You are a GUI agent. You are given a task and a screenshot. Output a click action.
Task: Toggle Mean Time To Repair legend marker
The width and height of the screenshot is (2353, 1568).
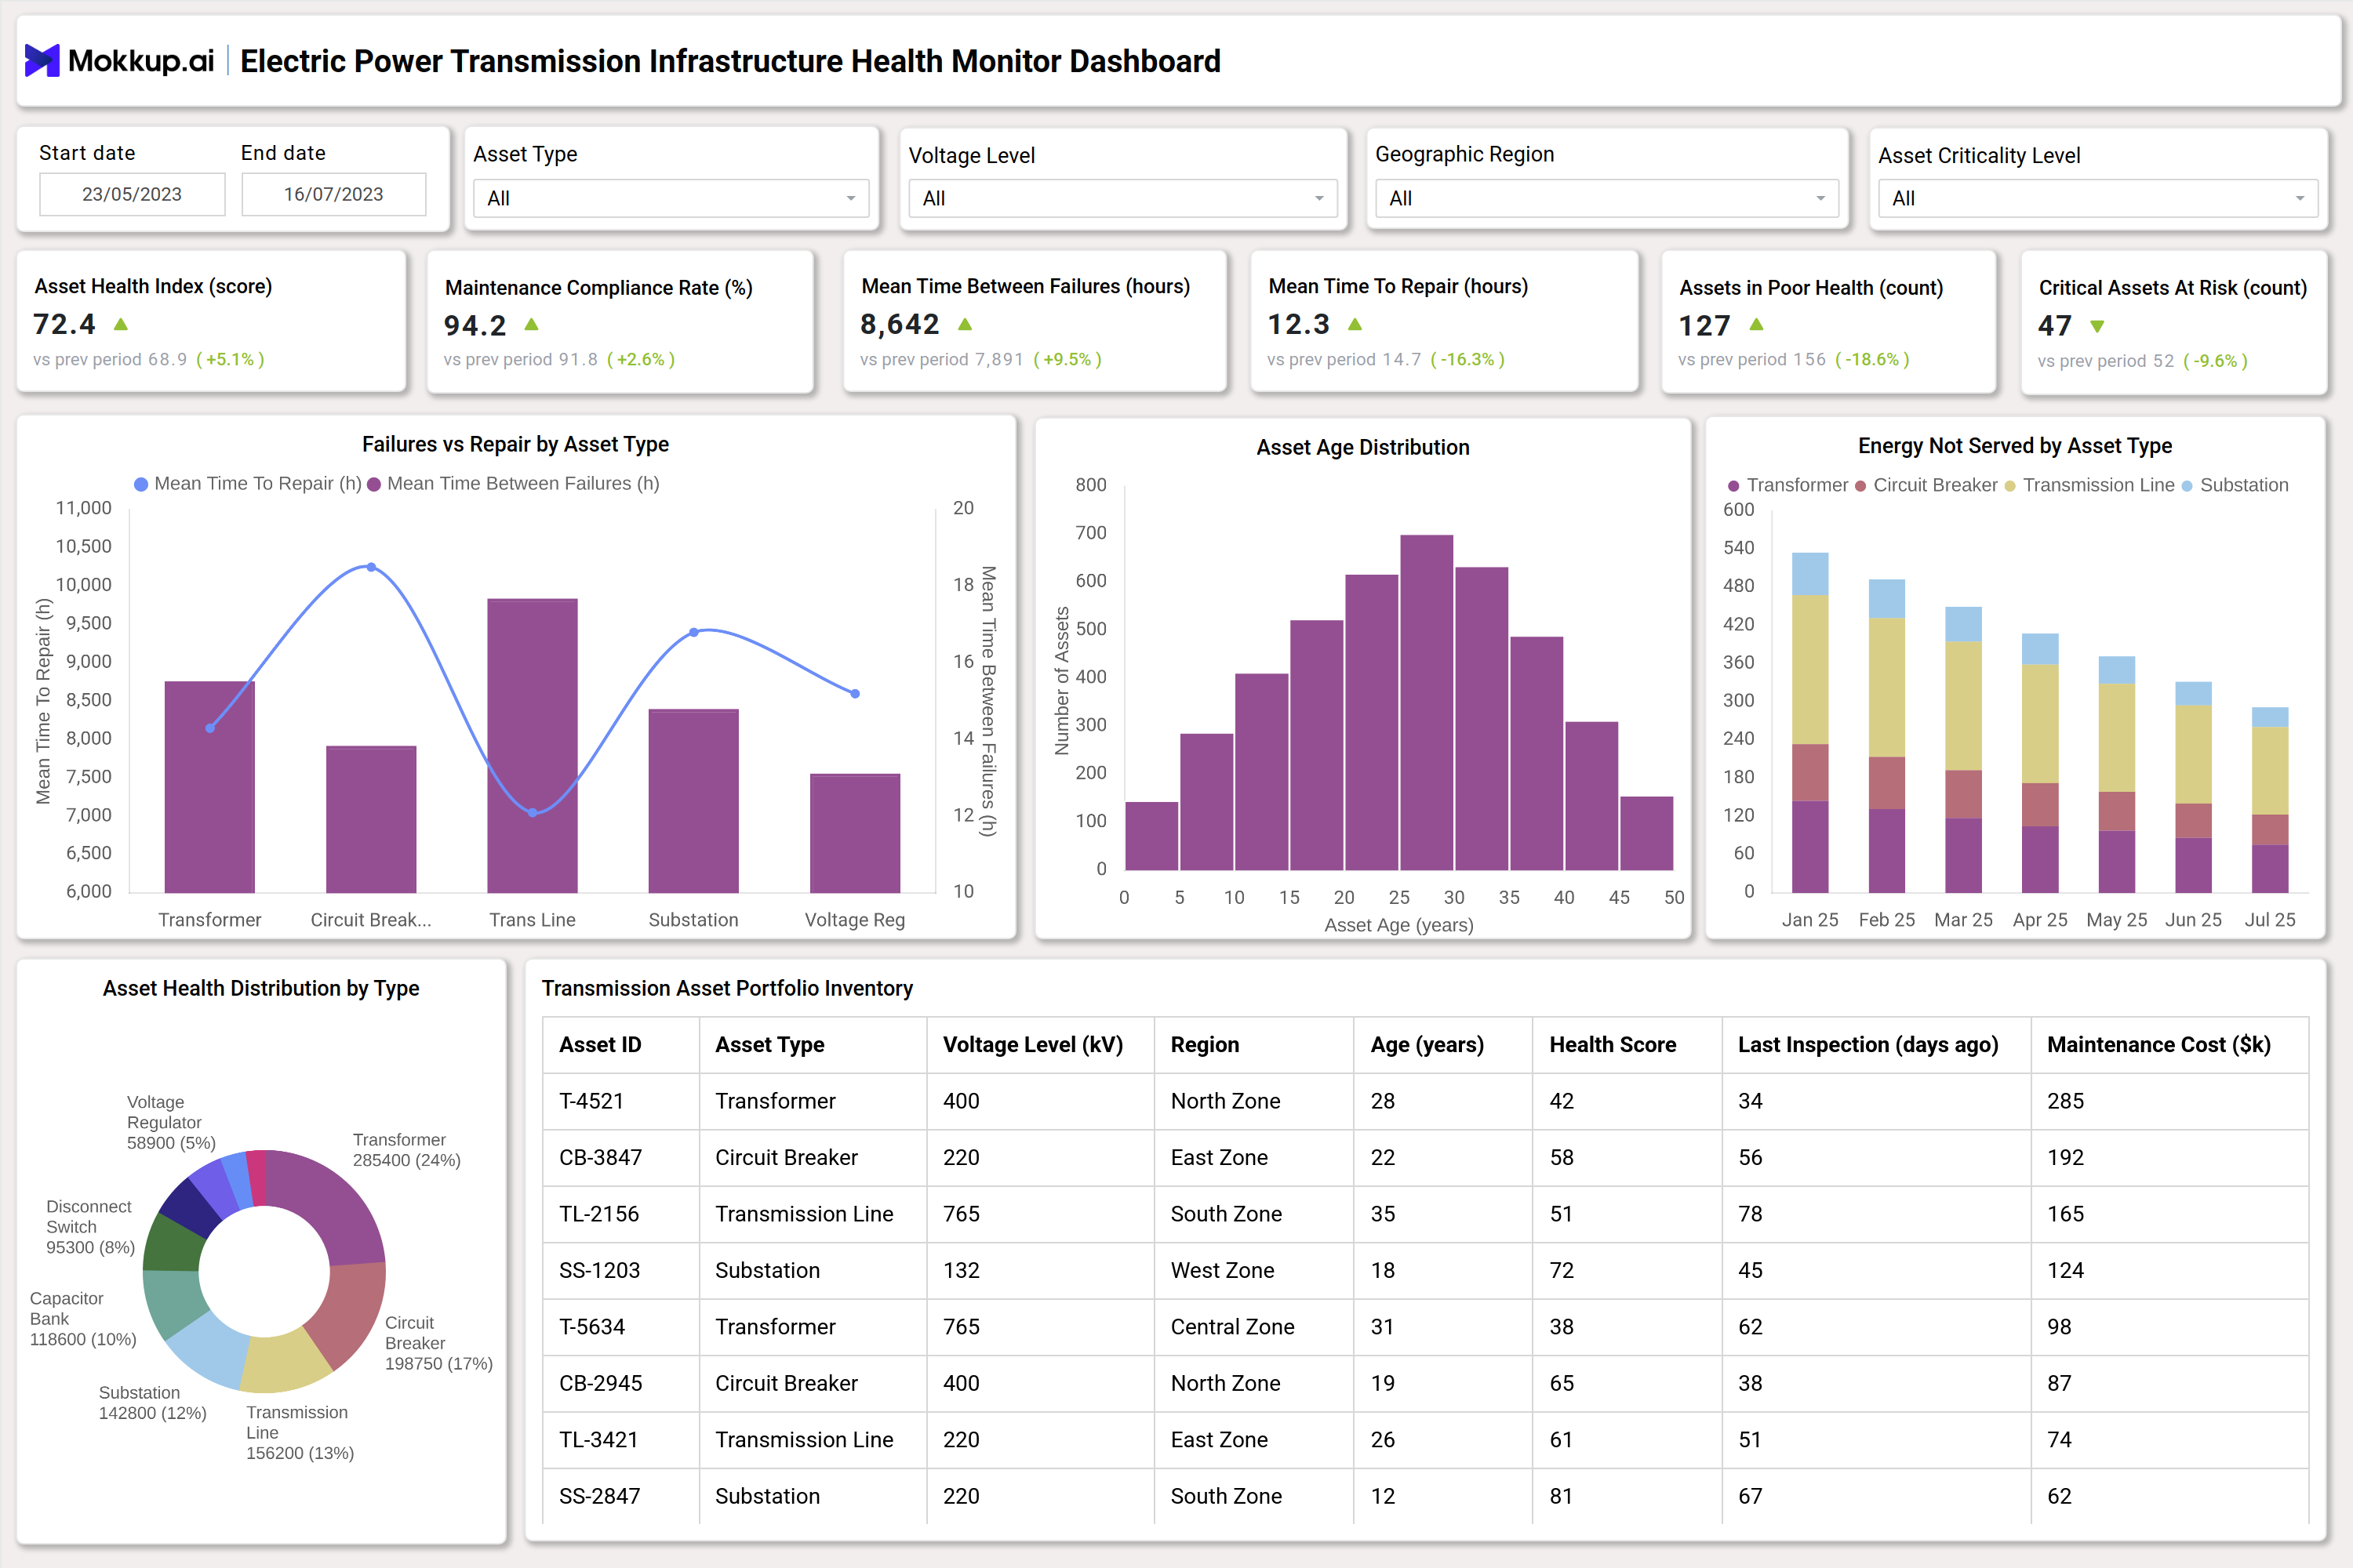coord(141,484)
